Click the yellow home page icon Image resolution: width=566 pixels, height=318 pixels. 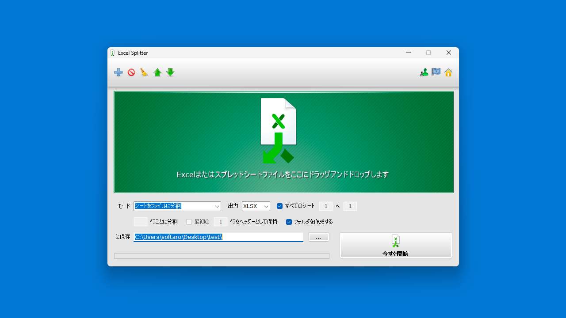tap(448, 72)
